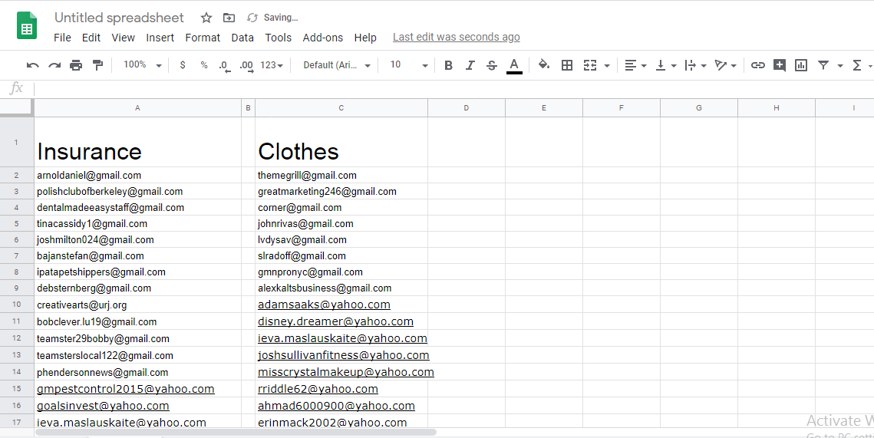Click the Print icon in toolbar
Viewport: 874px width, 438px height.
tap(76, 66)
